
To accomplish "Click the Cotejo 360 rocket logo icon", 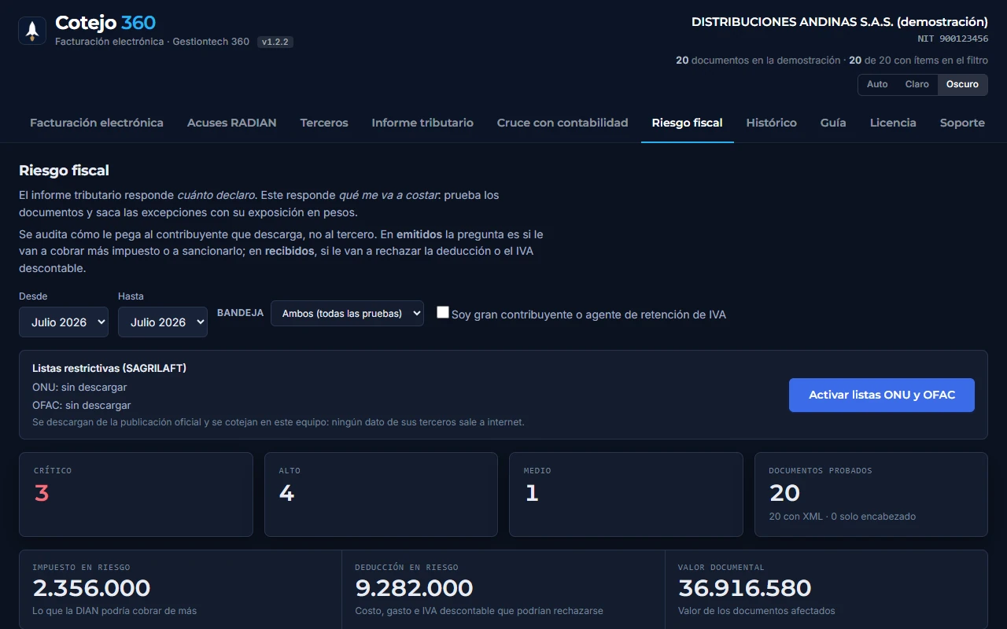I will [x=32, y=31].
